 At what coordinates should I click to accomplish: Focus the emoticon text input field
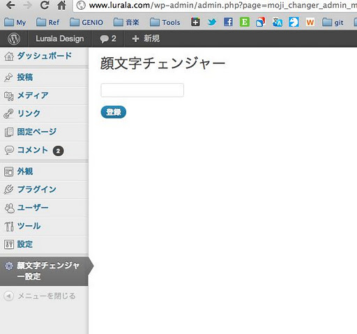142,90
